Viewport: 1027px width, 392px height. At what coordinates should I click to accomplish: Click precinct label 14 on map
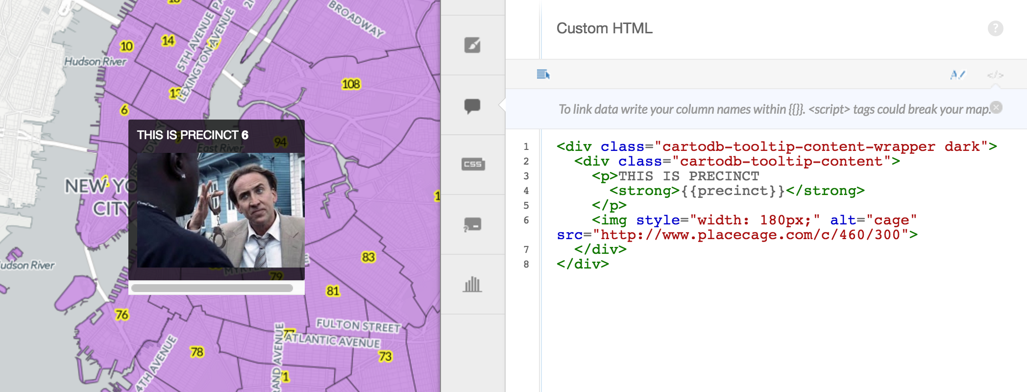point(168,40)
